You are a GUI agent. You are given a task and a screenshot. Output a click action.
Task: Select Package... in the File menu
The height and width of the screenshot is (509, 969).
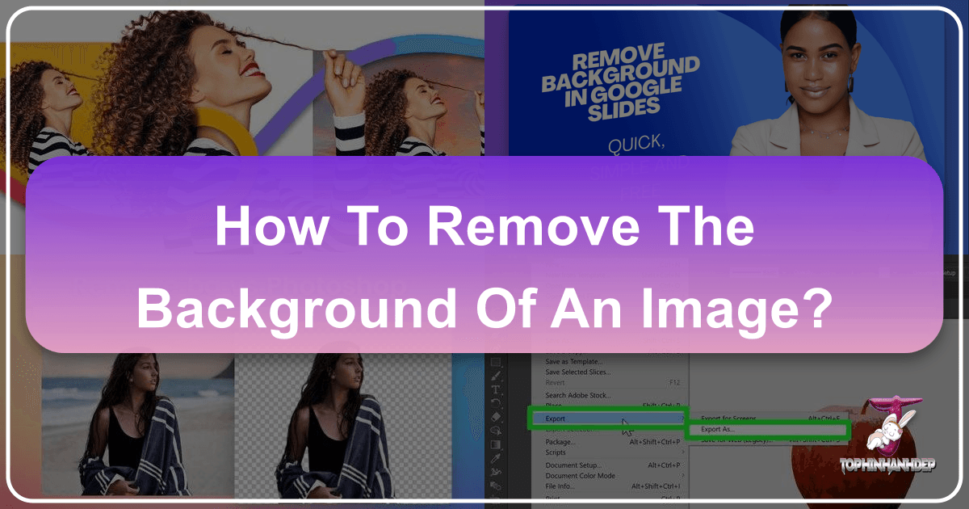coord(560,442)
